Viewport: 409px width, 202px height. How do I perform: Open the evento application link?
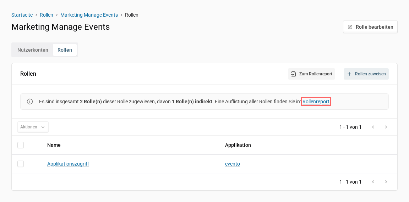point(233,164)
